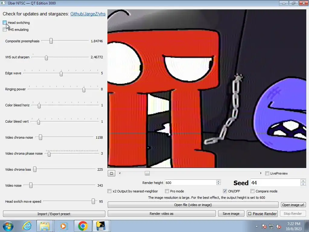The image size is (309, 232).
Task: Decrease the Seed value with the down arrow
Action: pos(303,184)
